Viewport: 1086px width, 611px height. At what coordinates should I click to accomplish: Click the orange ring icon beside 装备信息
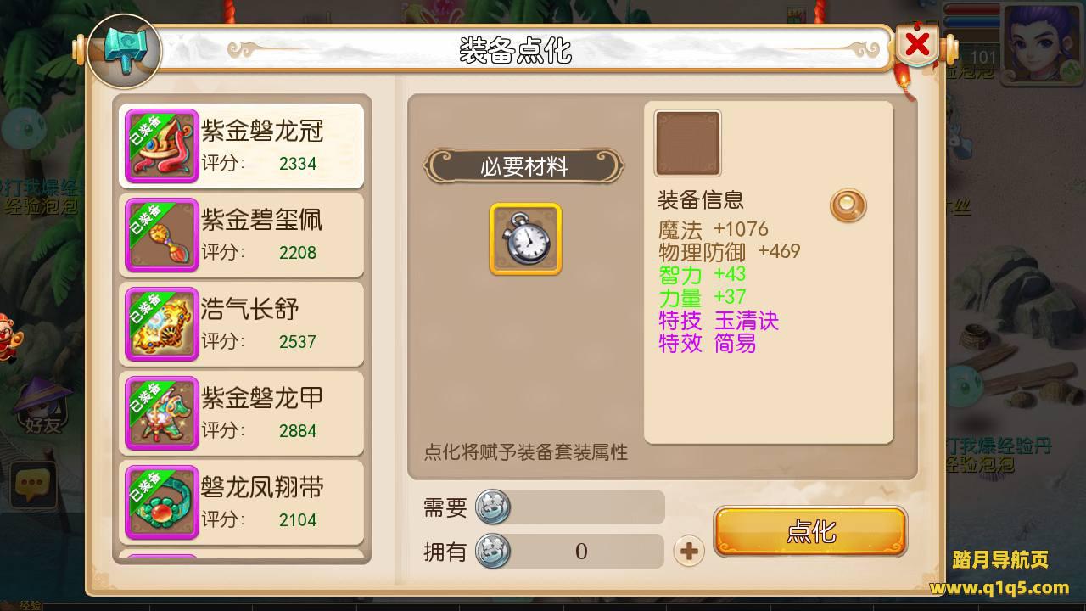(848, 205)
